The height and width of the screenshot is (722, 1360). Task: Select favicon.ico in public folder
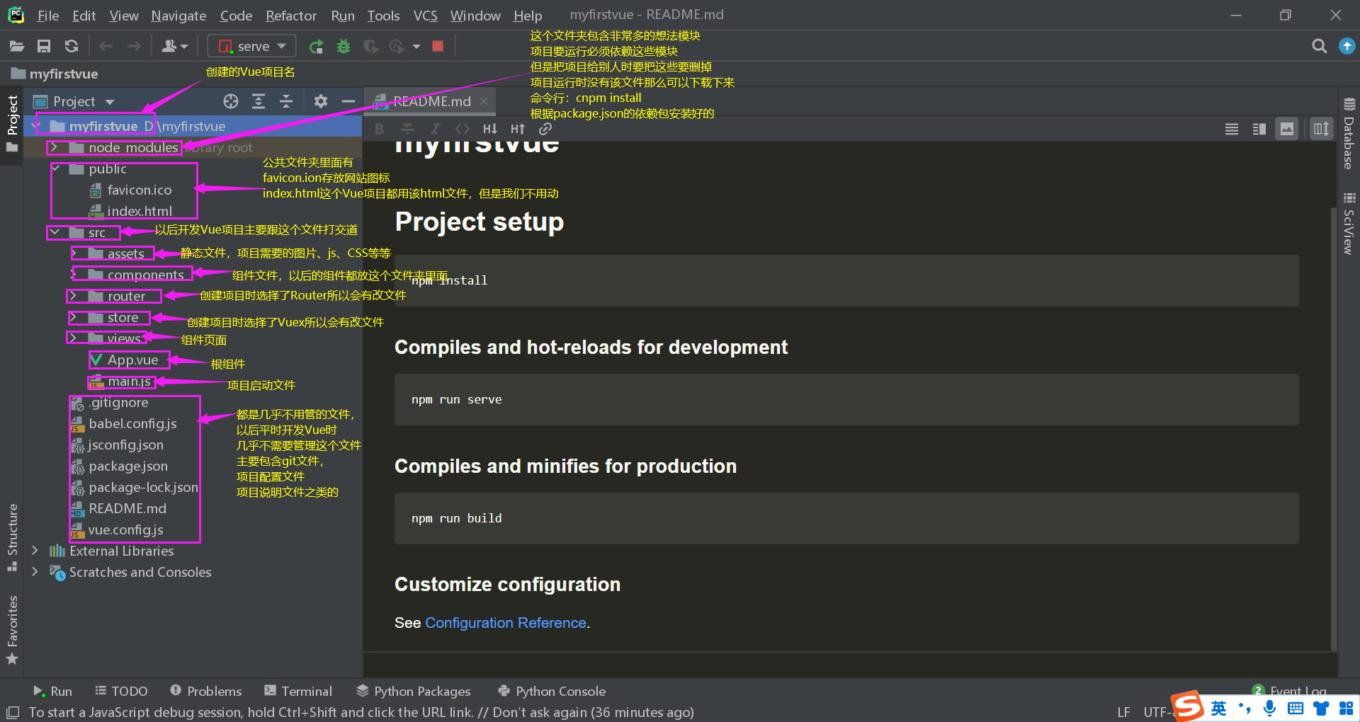pyautogui.click(x=140, y=190)
